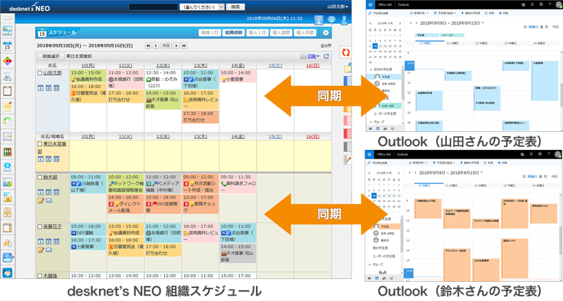563x301 pixels.
Task: Open app launcher grid in lower Outlook window
Action: coord(369,155)
